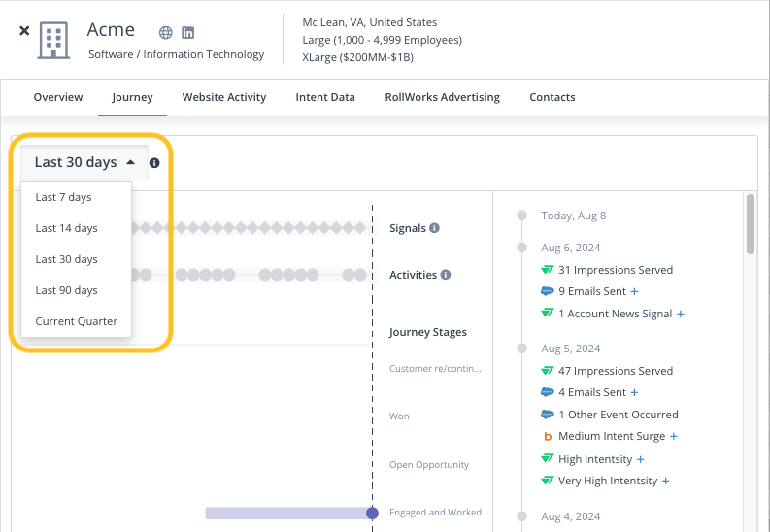Choose Last 7 days option
The image size is (770, 532).
76,197
